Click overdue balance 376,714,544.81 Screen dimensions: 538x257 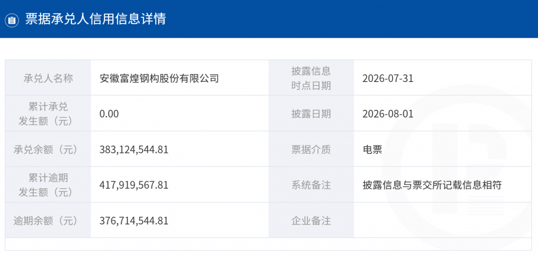point(134,221)
